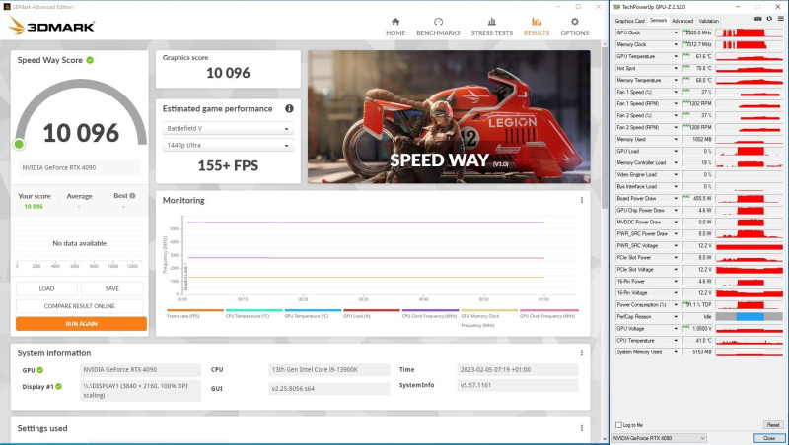Click the SystemInfo version v5.57.1161
Image resolution: width=789 pixels, height=445 pixels.
[518, 385]
